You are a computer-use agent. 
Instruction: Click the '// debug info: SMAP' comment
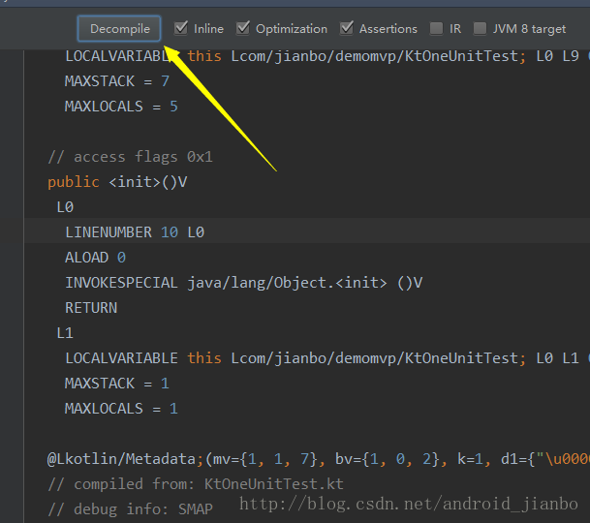[x=130, y=509]
